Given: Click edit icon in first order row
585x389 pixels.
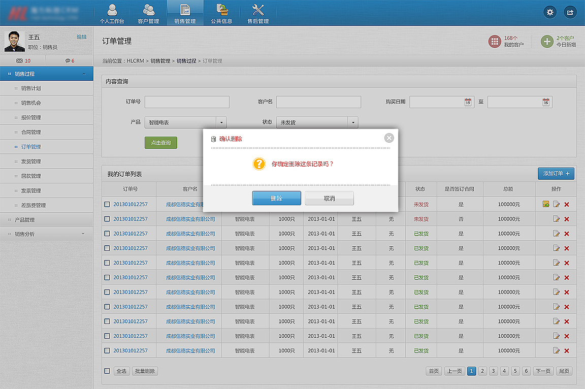Looking at the screenshot, I should [556, 204].
